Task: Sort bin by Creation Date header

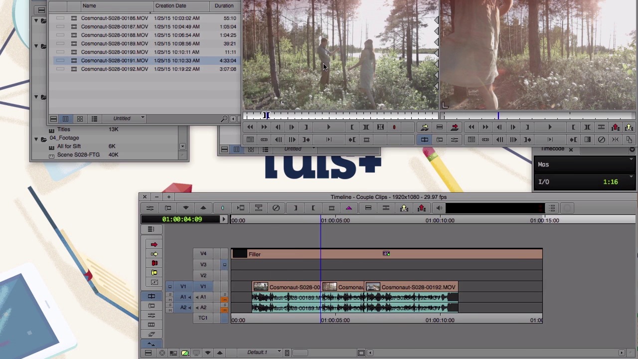Action: (x=181, y=6)
